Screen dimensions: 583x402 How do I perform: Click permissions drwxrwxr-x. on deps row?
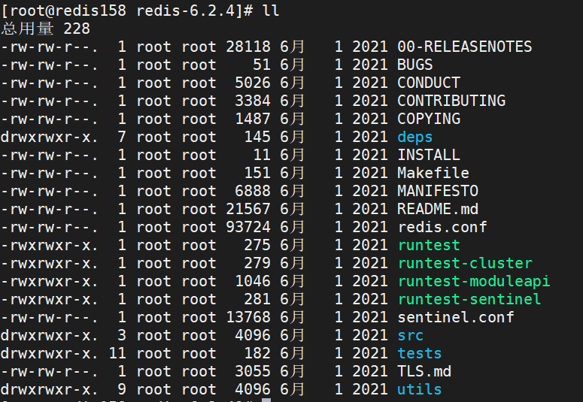[x=50, y=137]
